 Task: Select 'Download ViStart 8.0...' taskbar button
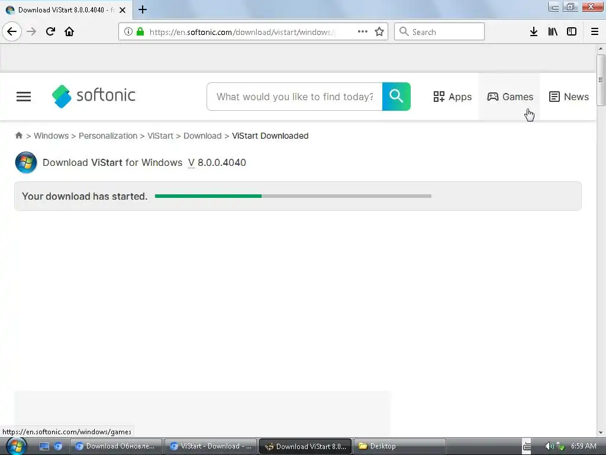305,446
